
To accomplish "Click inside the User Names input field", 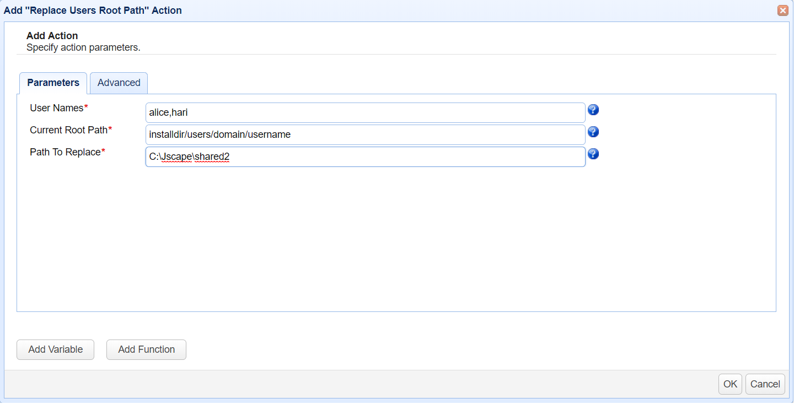I will (x=365, y=112).
